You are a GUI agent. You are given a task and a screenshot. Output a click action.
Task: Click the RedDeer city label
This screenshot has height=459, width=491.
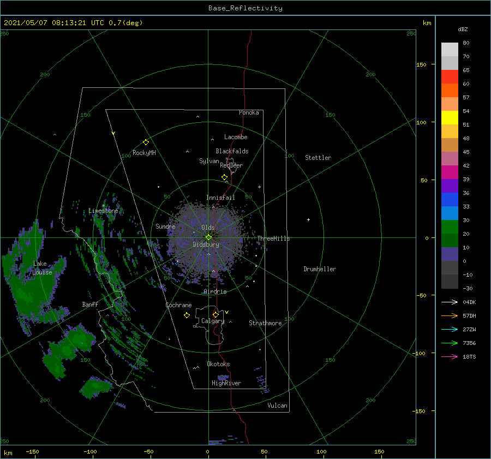point(231,165)
